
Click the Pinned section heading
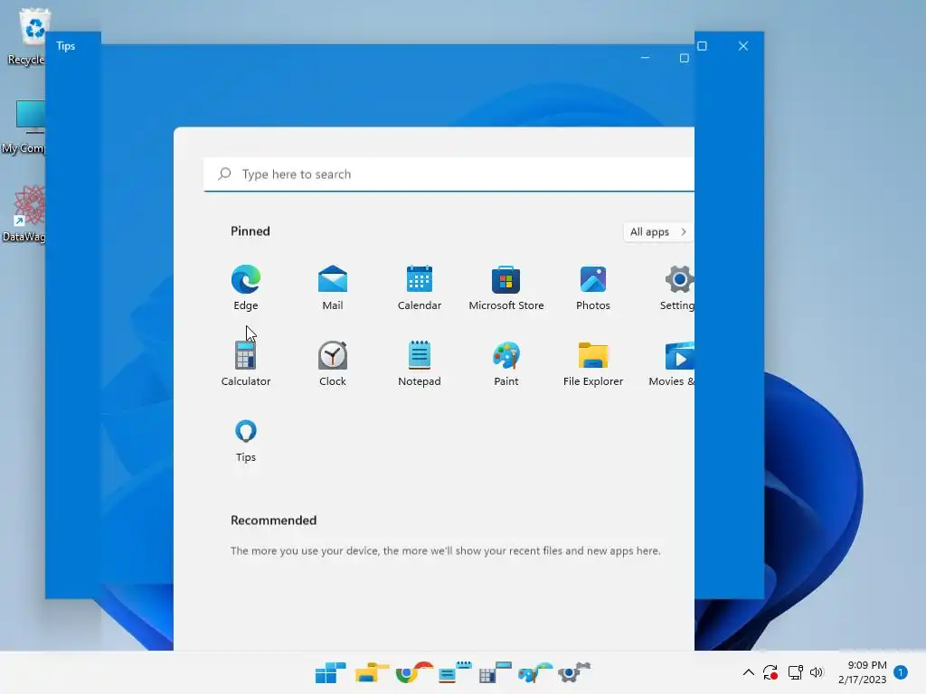tap(250, 231)
